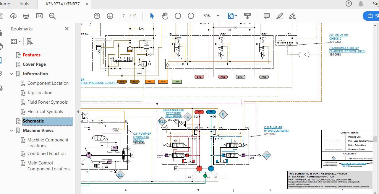Switch to the Tools tab
The height and width of the screenshot is (194, 379).
coord(24,4)
